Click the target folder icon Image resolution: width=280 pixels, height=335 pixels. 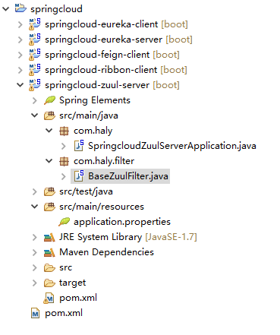tap(49, 283)
